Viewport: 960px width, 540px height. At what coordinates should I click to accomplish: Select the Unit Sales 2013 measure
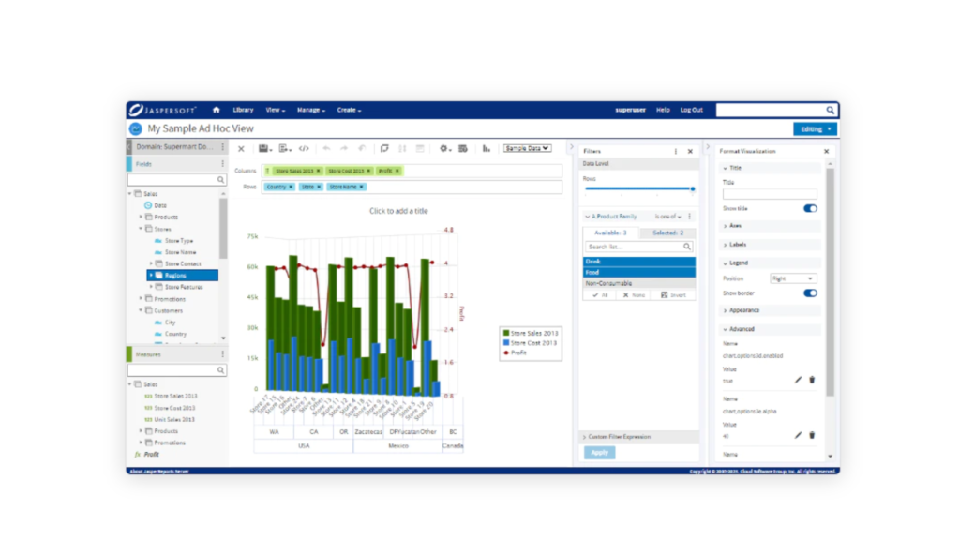click(174, 419)
